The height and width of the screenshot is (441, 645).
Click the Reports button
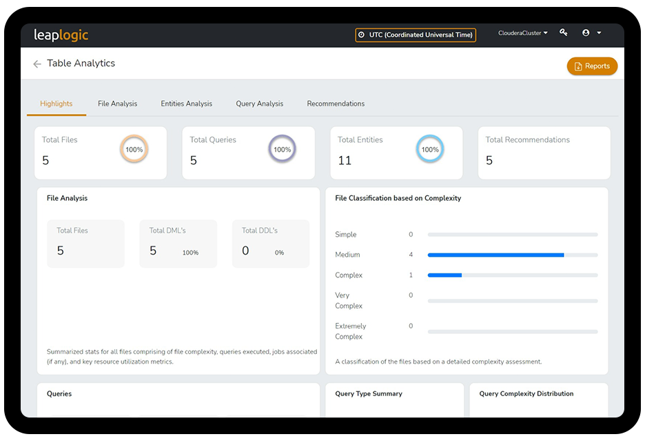point(592,66)
